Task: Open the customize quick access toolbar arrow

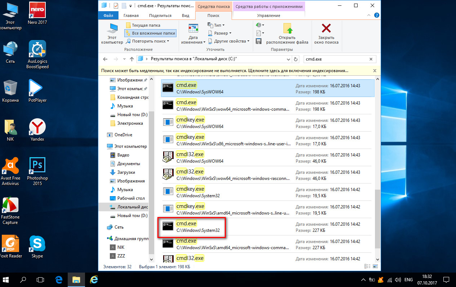Action: pos(130,6)
